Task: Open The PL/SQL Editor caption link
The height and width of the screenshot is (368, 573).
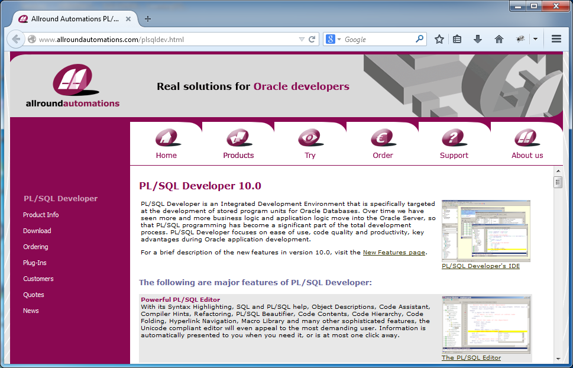Action: pos(471,358)
